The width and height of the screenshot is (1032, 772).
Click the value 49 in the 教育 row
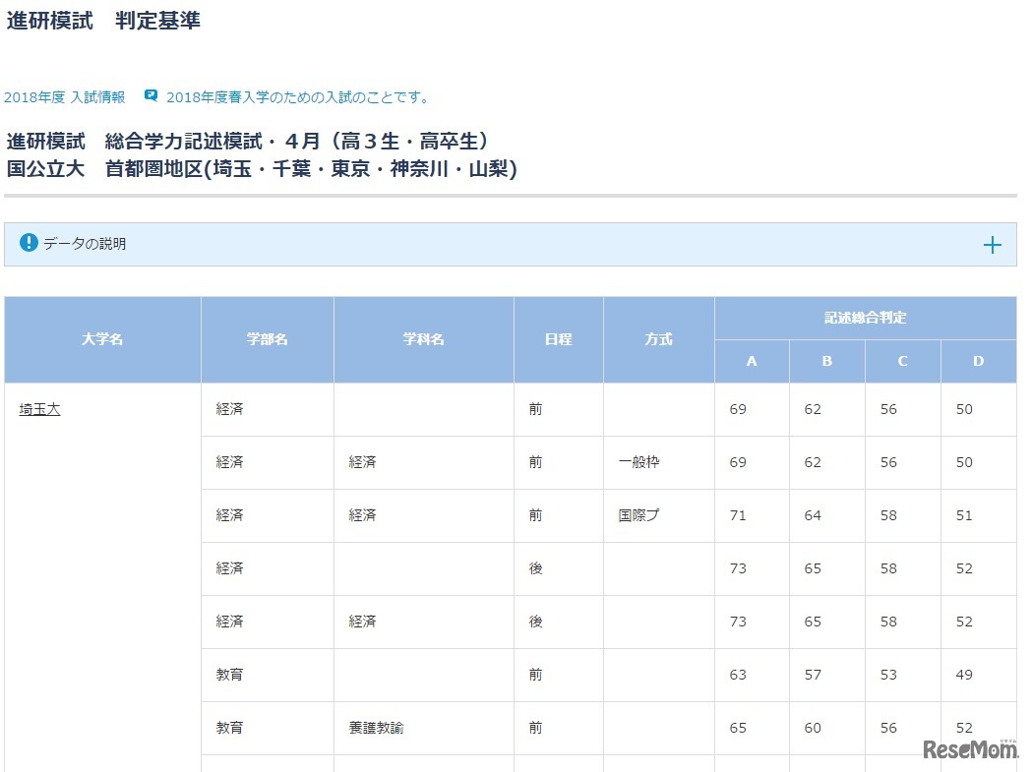(x=964, y=675)
